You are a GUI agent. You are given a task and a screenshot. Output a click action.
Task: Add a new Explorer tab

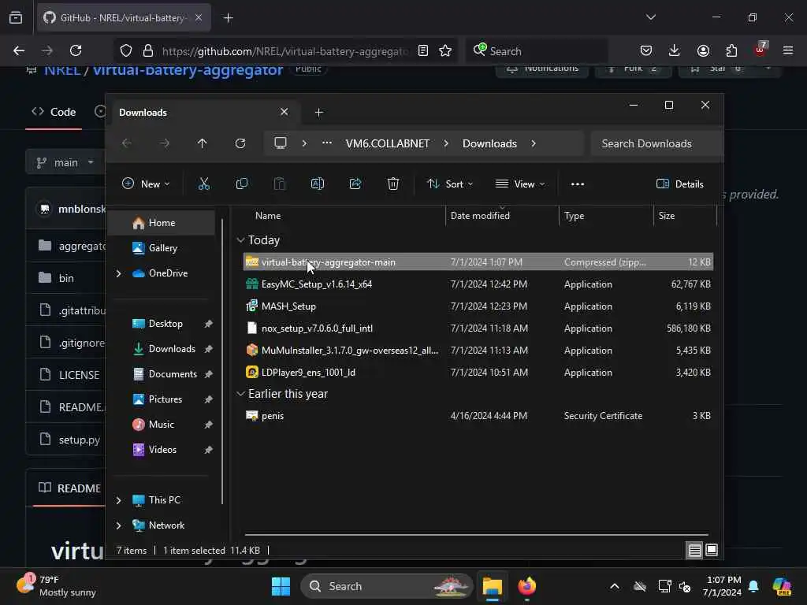(x=318, y=112)
